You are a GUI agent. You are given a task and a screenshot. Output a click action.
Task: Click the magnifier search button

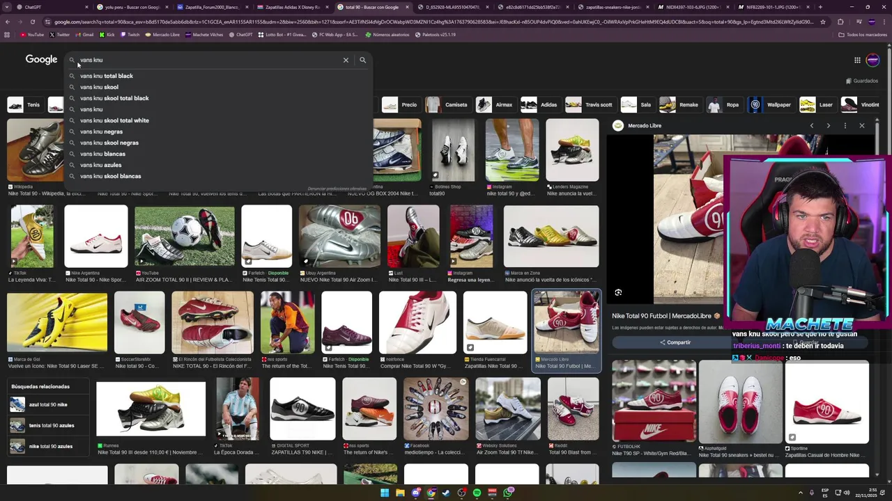point(362,60)
